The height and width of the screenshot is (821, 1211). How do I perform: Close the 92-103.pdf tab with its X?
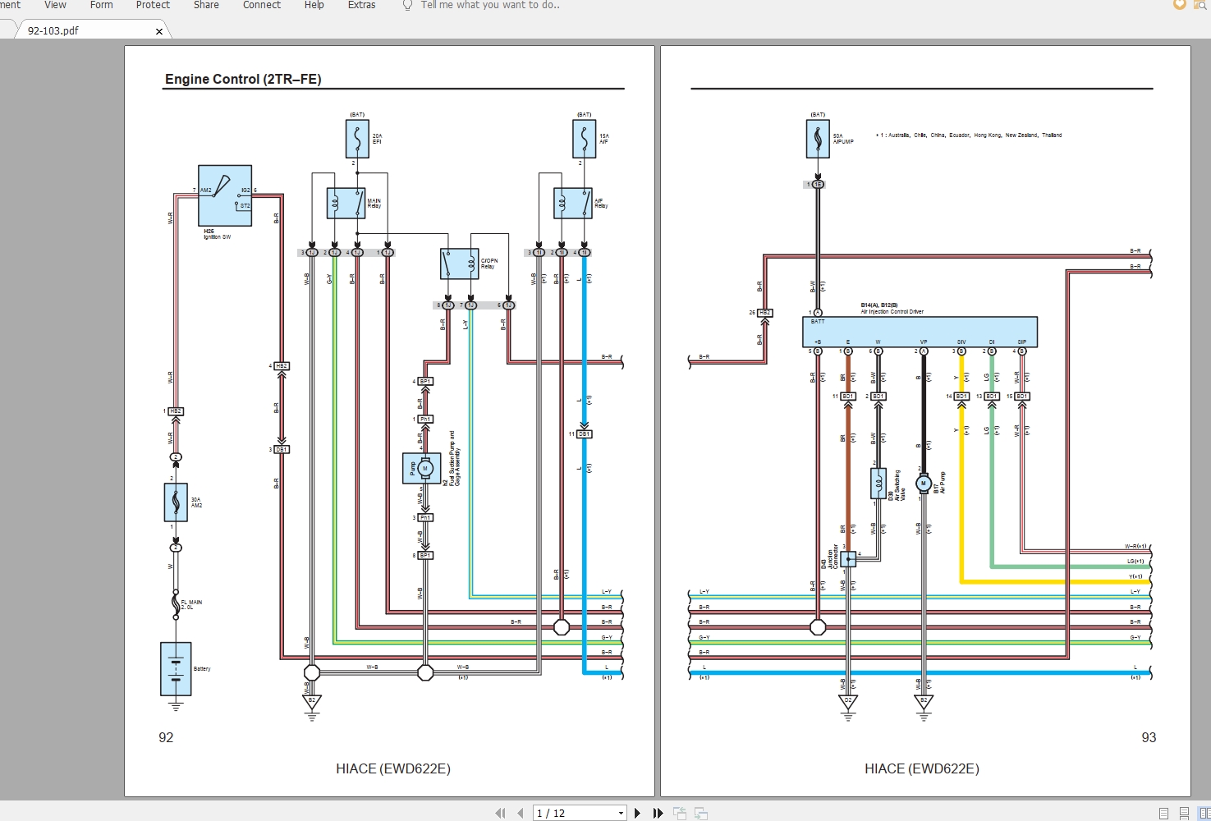(158, 31)
